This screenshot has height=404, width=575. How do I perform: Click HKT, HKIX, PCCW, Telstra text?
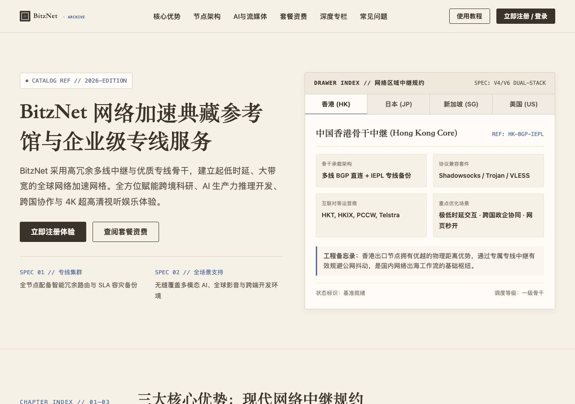point(361,215)
